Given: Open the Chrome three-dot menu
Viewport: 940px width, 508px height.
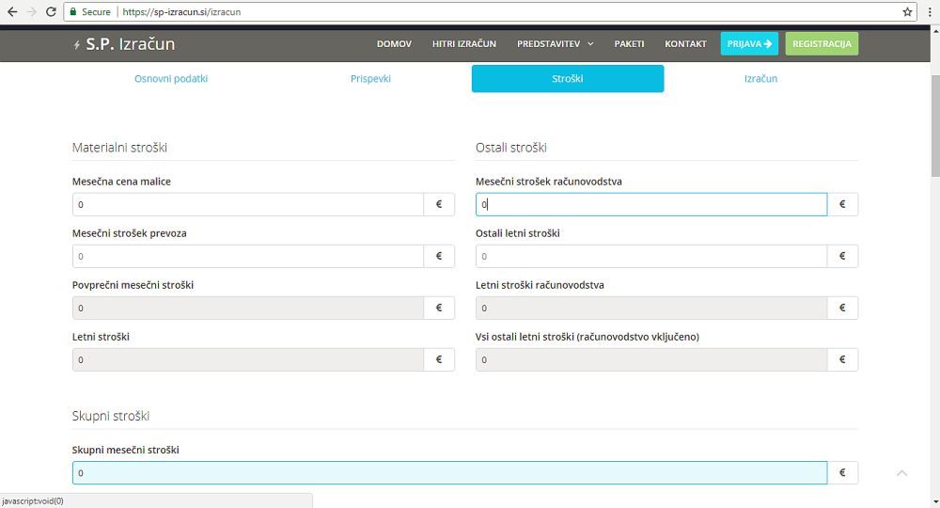Looking at the screenshot, I should pyautogui.click(x=928, y=12).
